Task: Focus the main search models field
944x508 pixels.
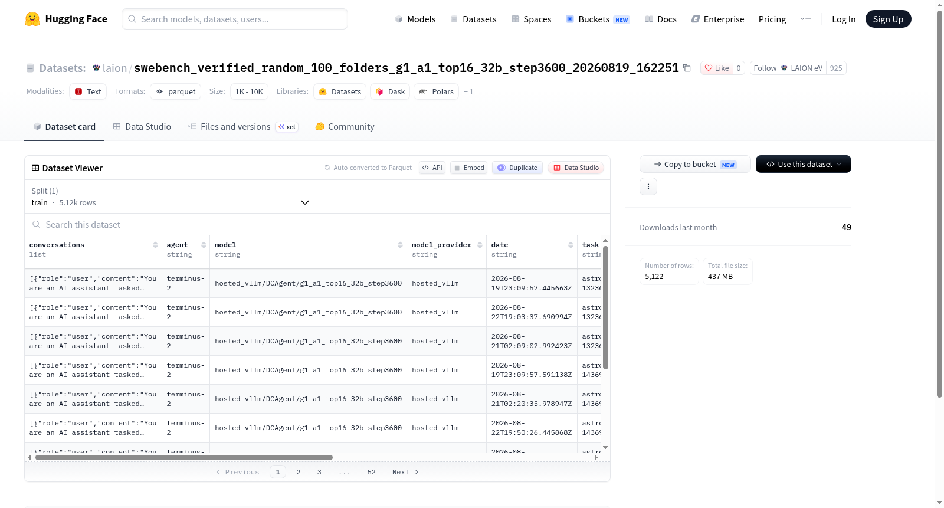Action: (x=235, y=19)
